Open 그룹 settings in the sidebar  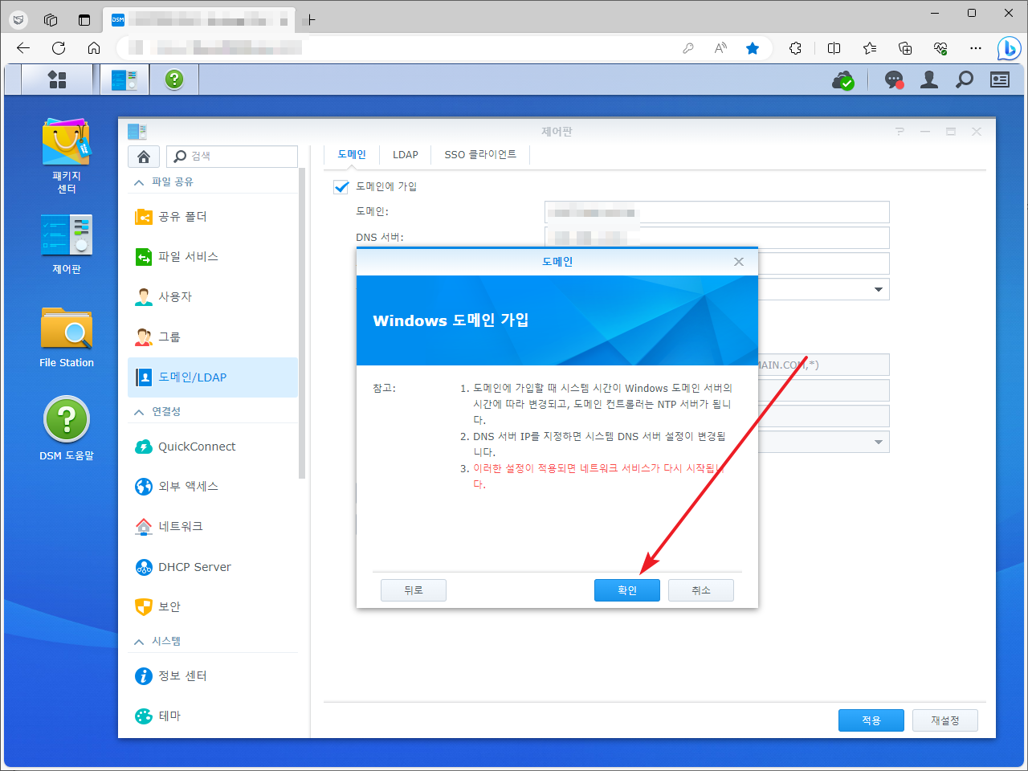click(x=212, y=337)
